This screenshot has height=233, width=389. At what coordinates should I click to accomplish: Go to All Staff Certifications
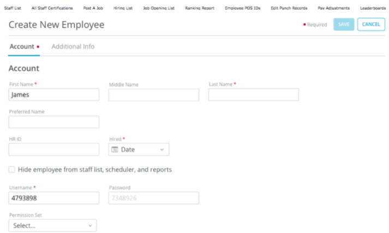pos(52,8)
